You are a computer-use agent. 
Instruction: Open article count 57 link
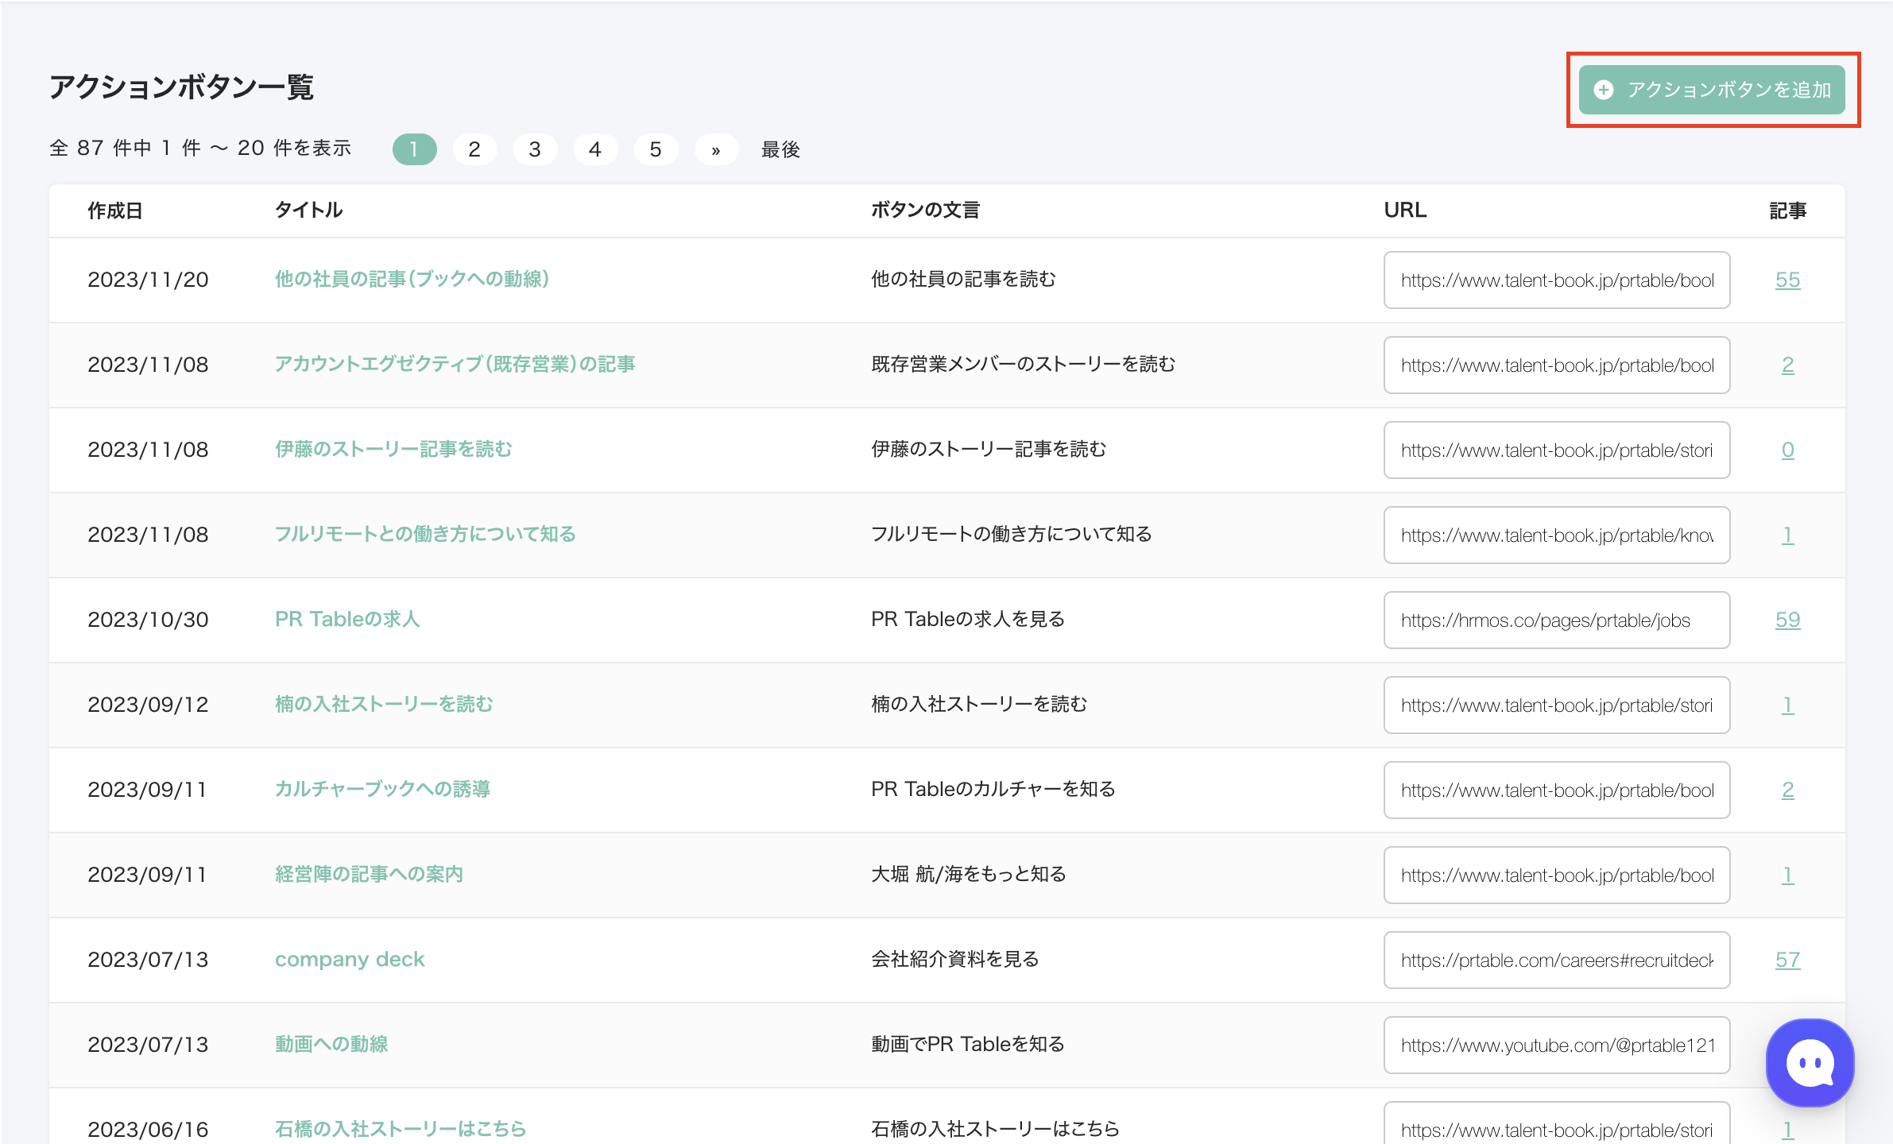click(x=1787, y=960)
